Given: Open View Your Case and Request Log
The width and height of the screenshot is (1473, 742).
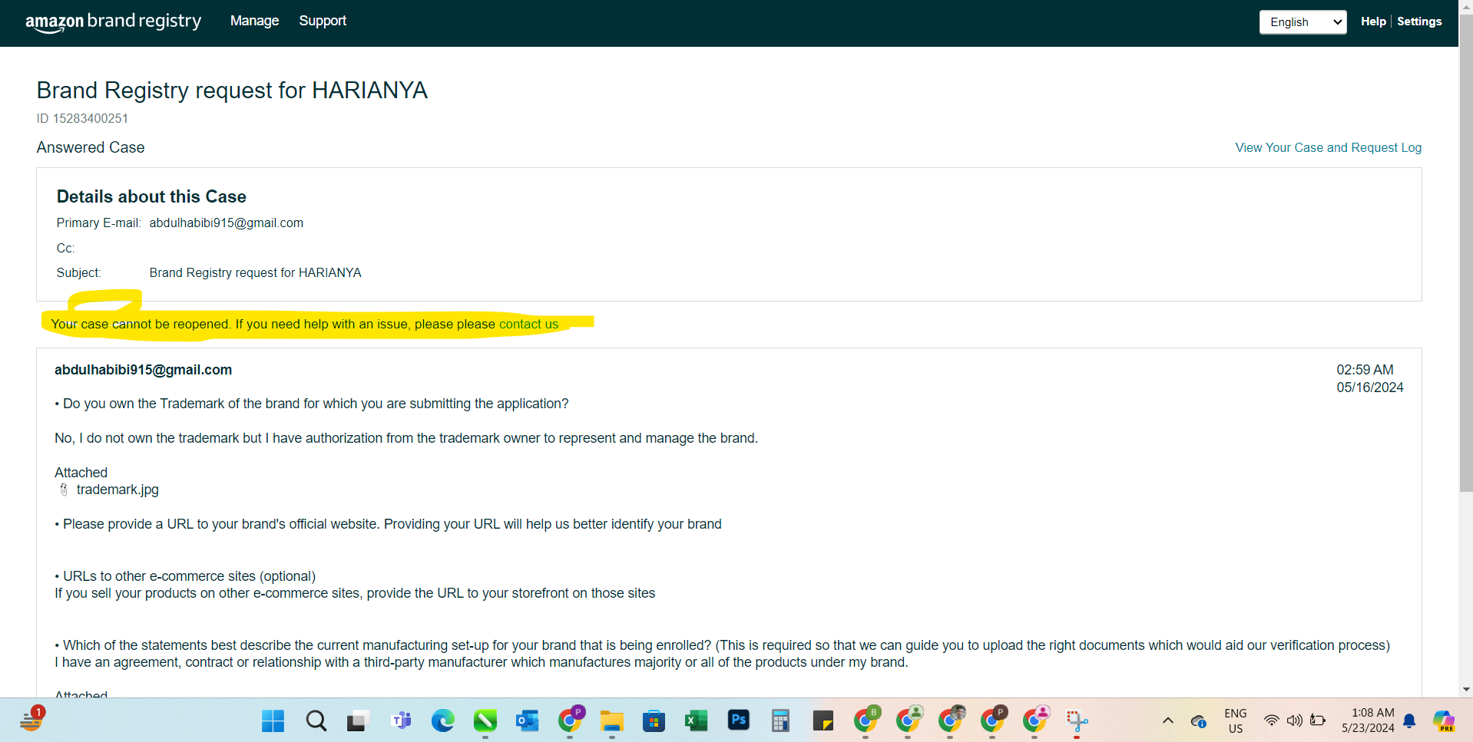Looking at the screenshot, I should (1328, 147).
